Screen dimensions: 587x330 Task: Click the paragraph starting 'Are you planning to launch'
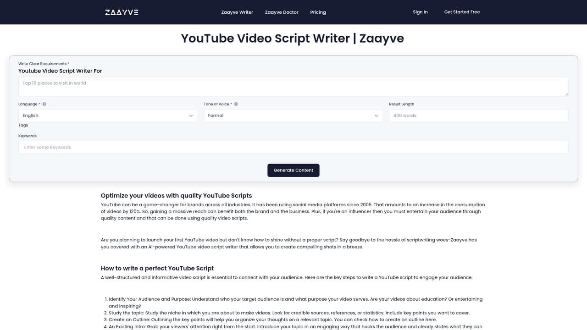click(289, 243)
